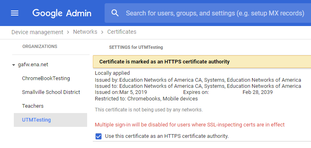Click the Issued by line
The width and height of the screenshot is (311, 148).
click(198, 80)
